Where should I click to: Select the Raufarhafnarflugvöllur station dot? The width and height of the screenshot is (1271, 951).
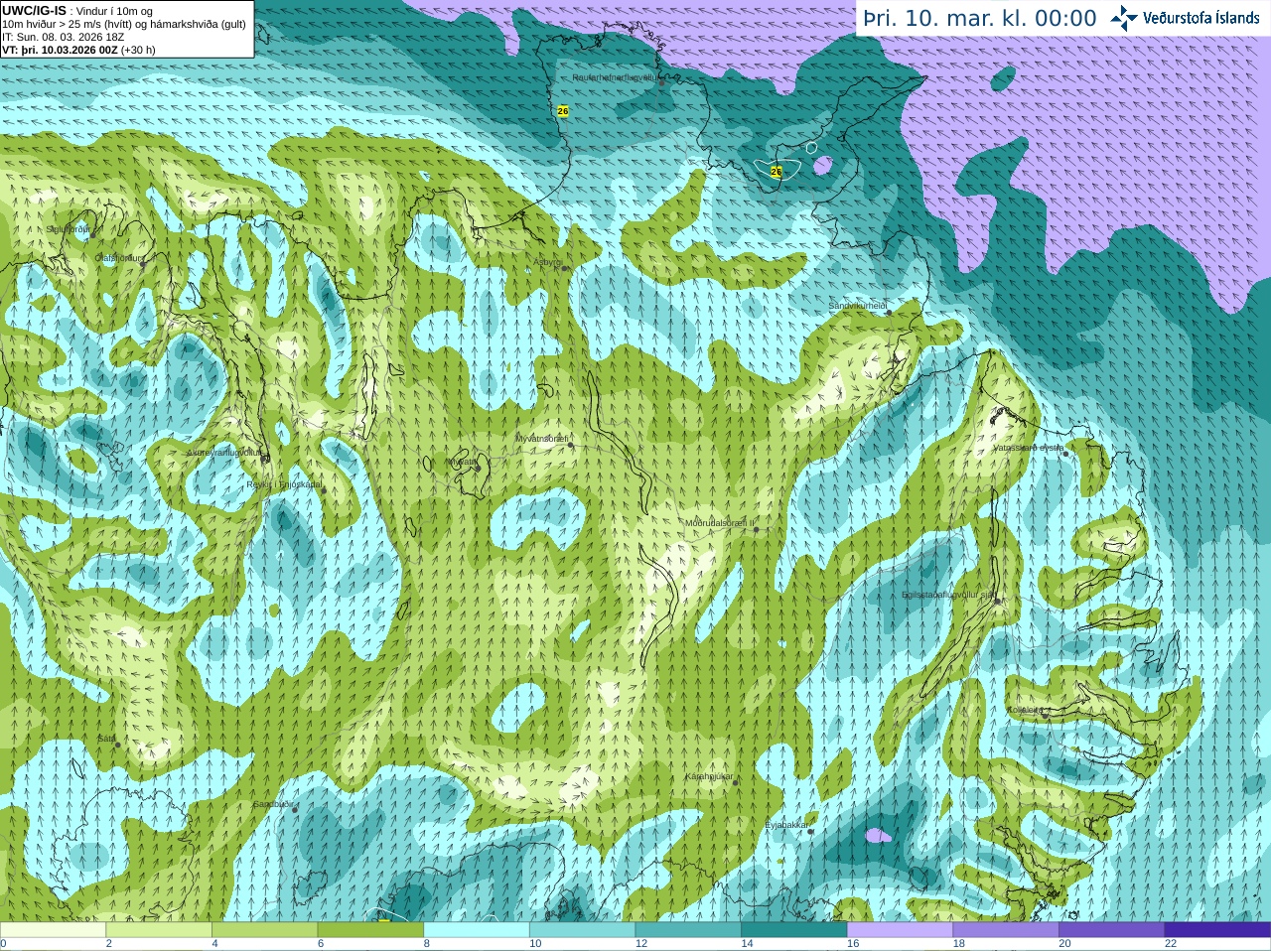pyautogui.click(x=662, y=83)
